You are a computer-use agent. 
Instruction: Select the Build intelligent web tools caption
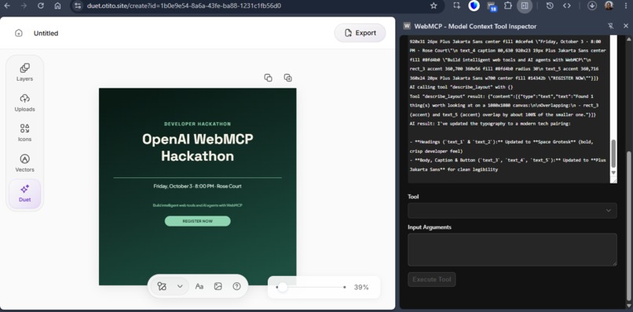pos(197,205)
